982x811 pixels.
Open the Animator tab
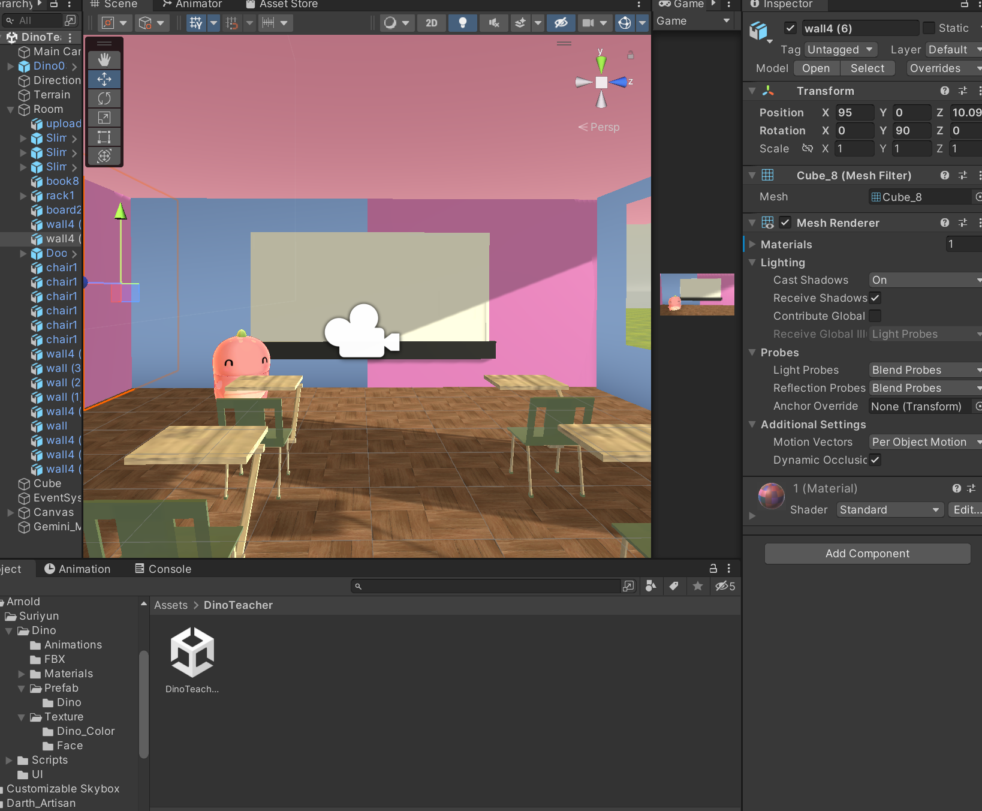pos(192,4)
